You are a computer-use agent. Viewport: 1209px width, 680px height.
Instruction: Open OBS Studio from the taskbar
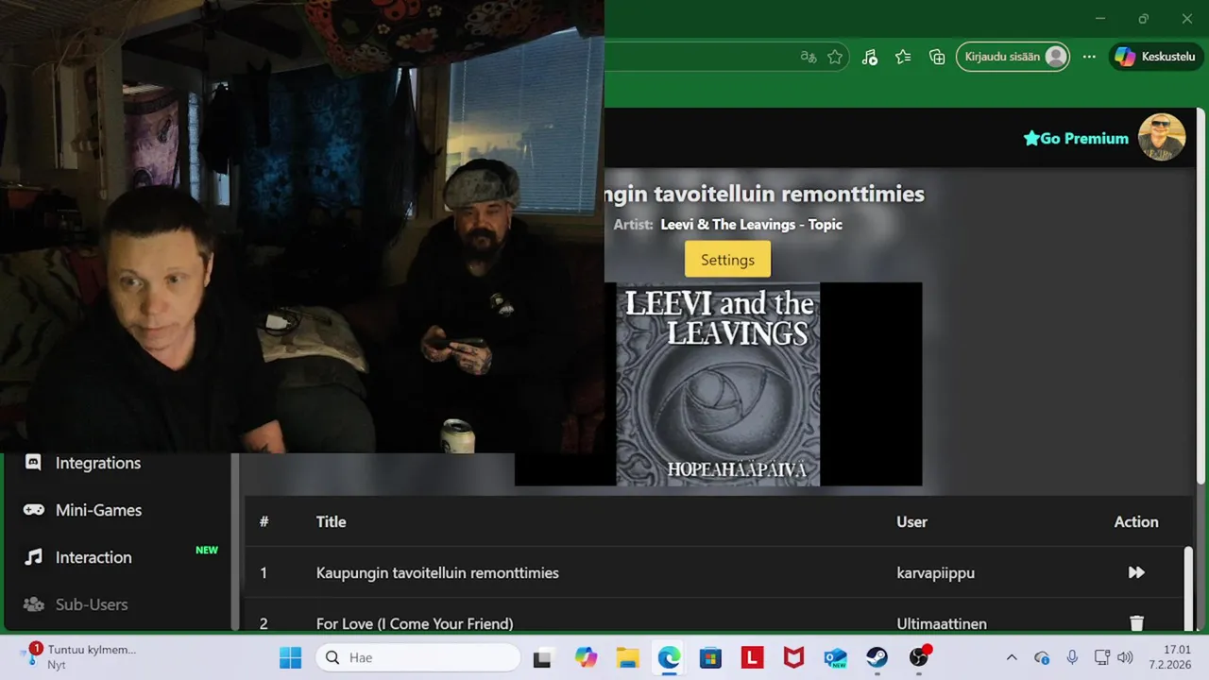pos(919,657)
